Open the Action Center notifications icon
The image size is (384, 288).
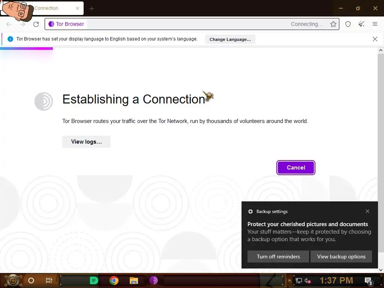pyautogui.click(x=369, y=280)
